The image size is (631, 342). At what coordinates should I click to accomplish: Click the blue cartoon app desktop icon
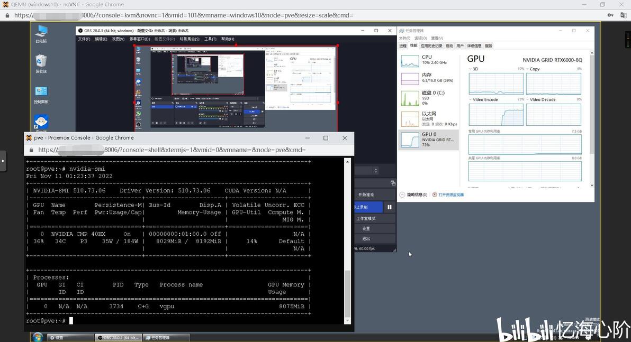point(41,123)
